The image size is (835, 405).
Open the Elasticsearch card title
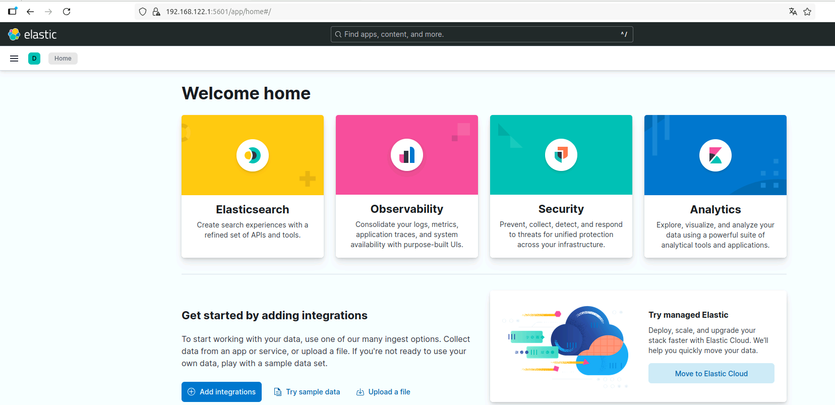(253, 209)
